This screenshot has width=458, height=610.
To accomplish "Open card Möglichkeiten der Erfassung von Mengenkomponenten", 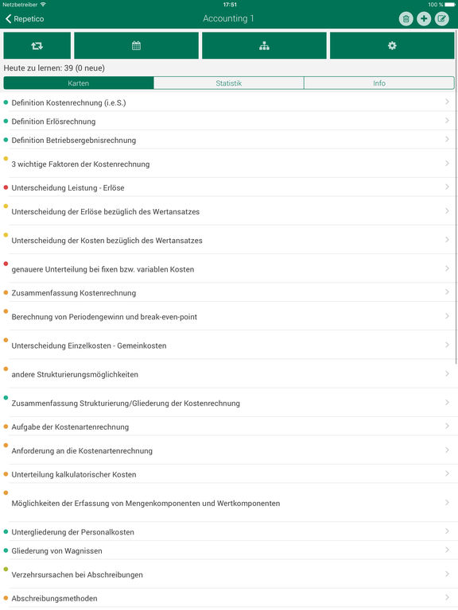I will (229, 502).
